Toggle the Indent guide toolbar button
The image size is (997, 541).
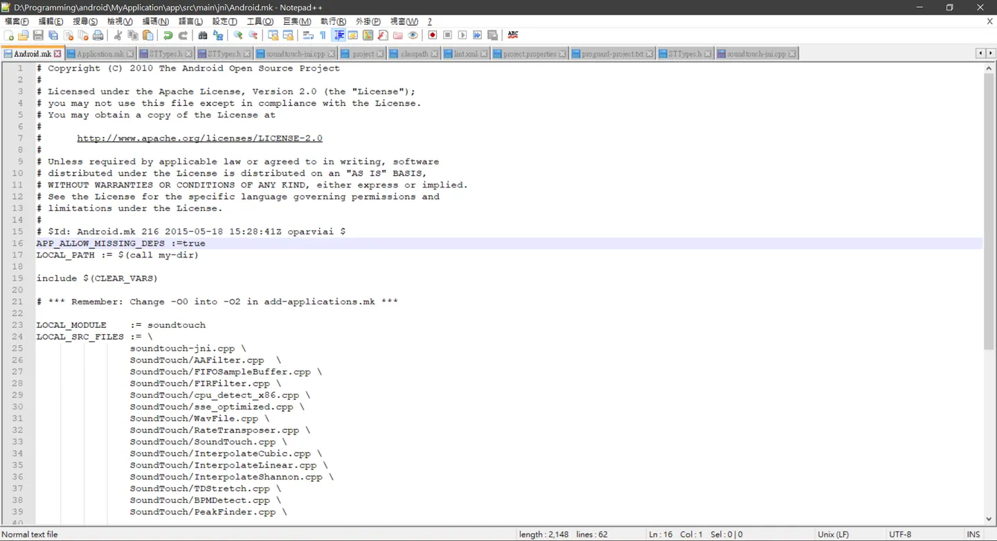(x=339, y=35)
